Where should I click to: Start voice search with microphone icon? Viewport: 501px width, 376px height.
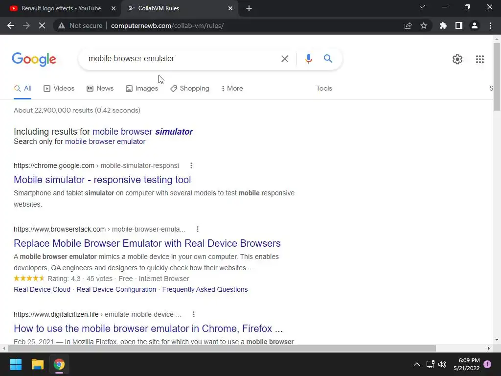pyautogui.click(x=308, y=59)
